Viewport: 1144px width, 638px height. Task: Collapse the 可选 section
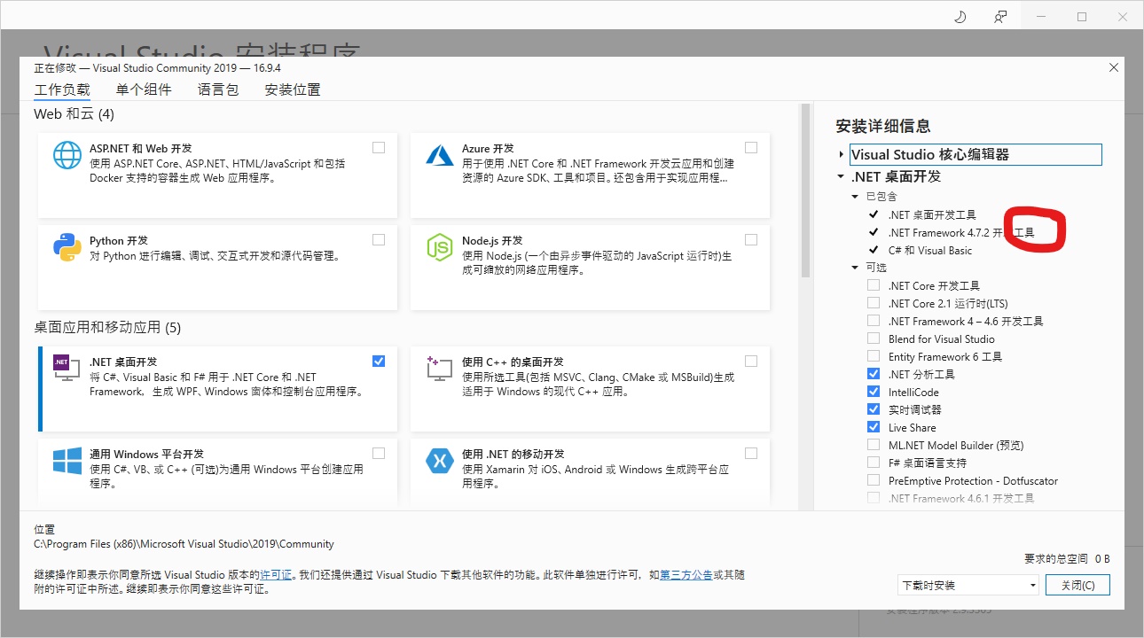pyautogui.click(x=855, y=268)
